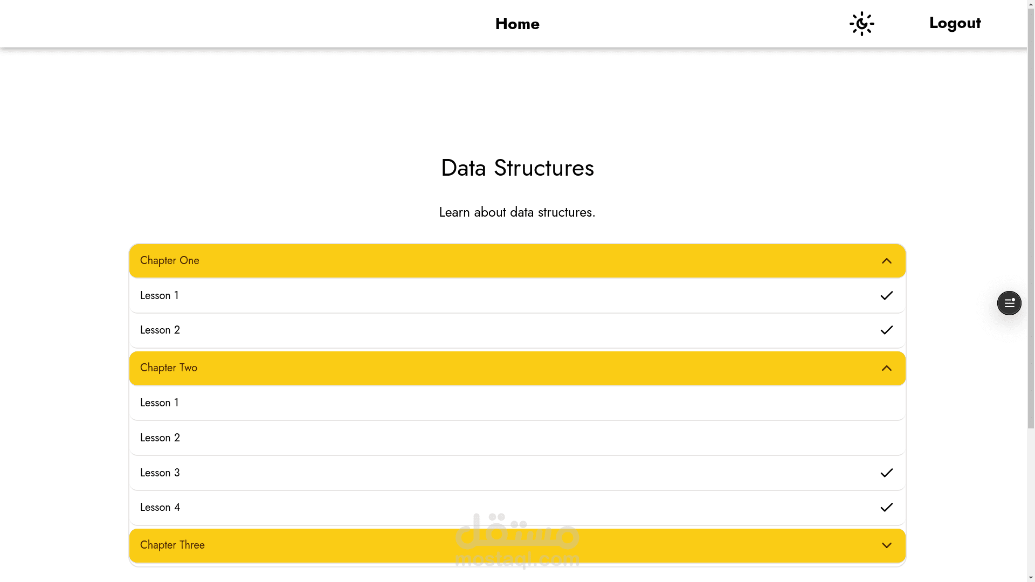
Task: Open Lesson 2 under Chapter Two
Action: (x=160, y=438)
